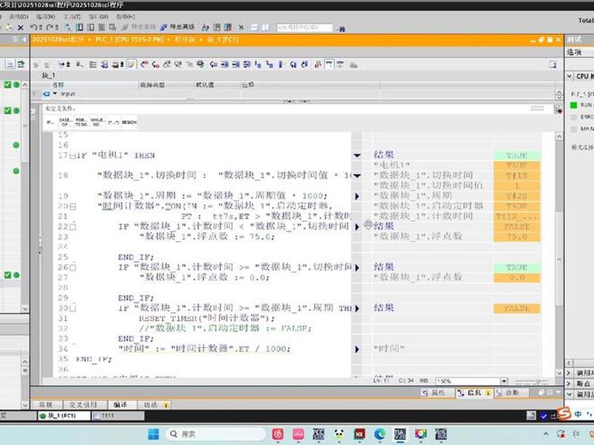Show hidden system tray icons chevron
594x445 pixels.
point(546,434)
